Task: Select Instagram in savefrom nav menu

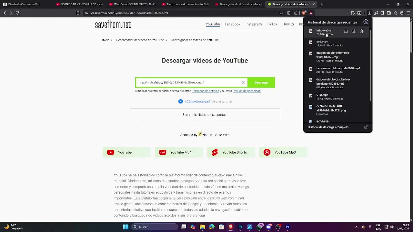Action: click(254, 24)
